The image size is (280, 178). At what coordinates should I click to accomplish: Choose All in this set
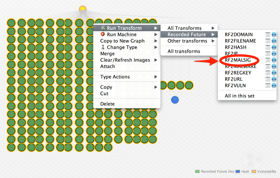point(239,96)
